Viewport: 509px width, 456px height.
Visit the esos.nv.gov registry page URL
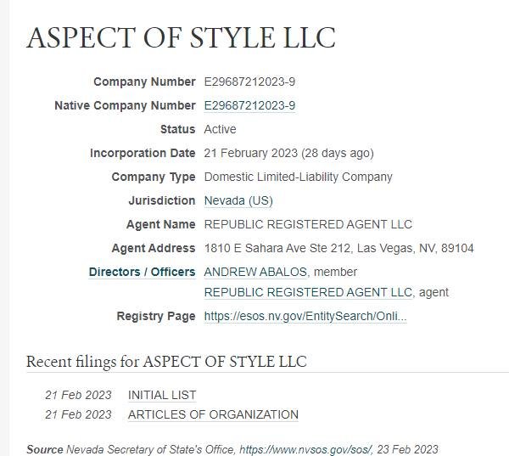coord(305,316)
